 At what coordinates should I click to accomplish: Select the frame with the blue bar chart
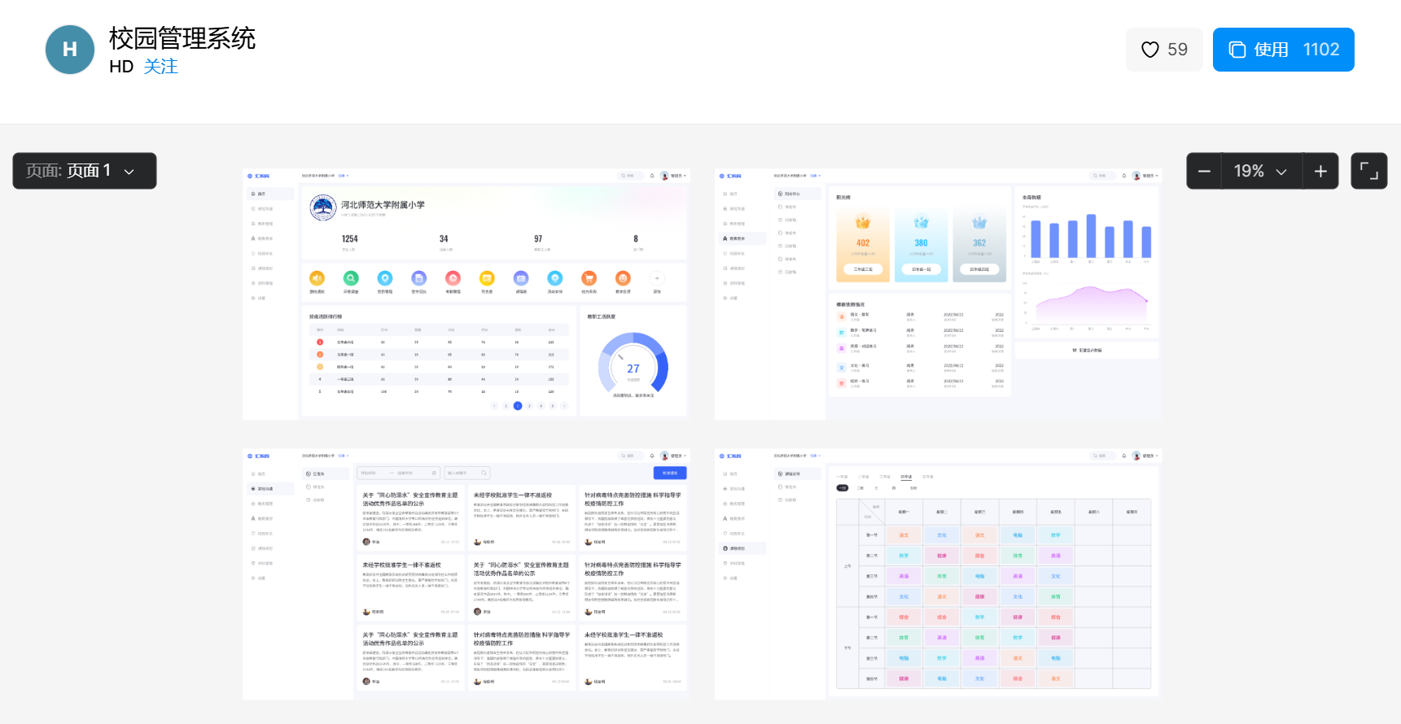[938, 294]
